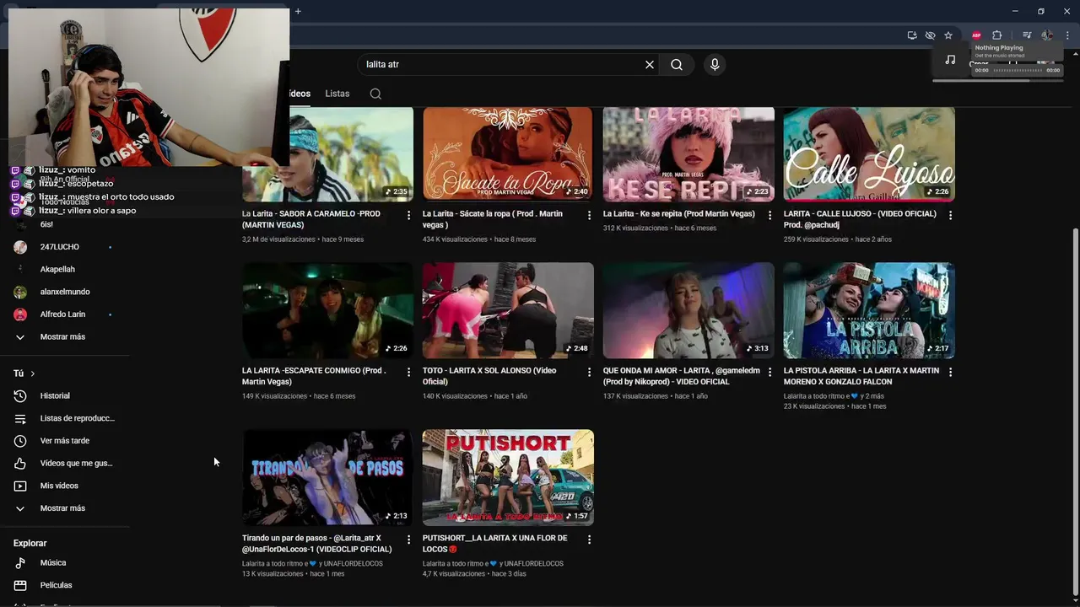
Task: Bookmark this page with the star icon
Action: pos(948,35)
